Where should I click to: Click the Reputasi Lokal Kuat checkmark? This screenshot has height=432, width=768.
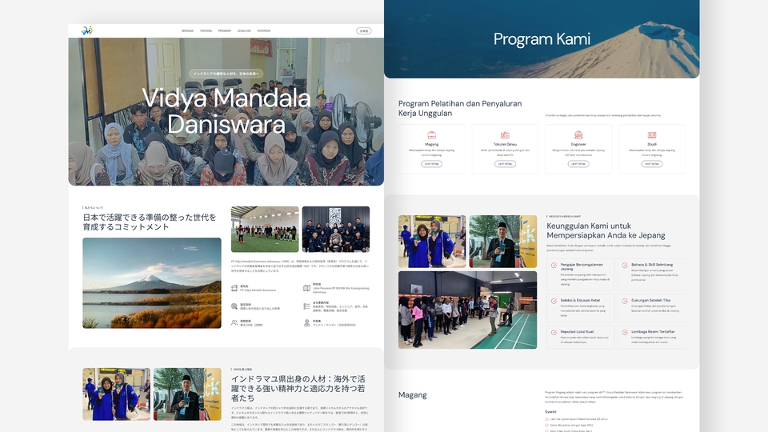tap(554, 332)
